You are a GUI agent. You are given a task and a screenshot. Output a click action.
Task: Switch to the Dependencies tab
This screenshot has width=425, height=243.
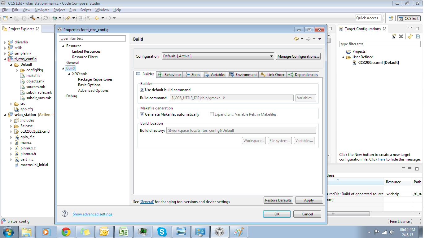pyautogui.click(x=303, y=75)
